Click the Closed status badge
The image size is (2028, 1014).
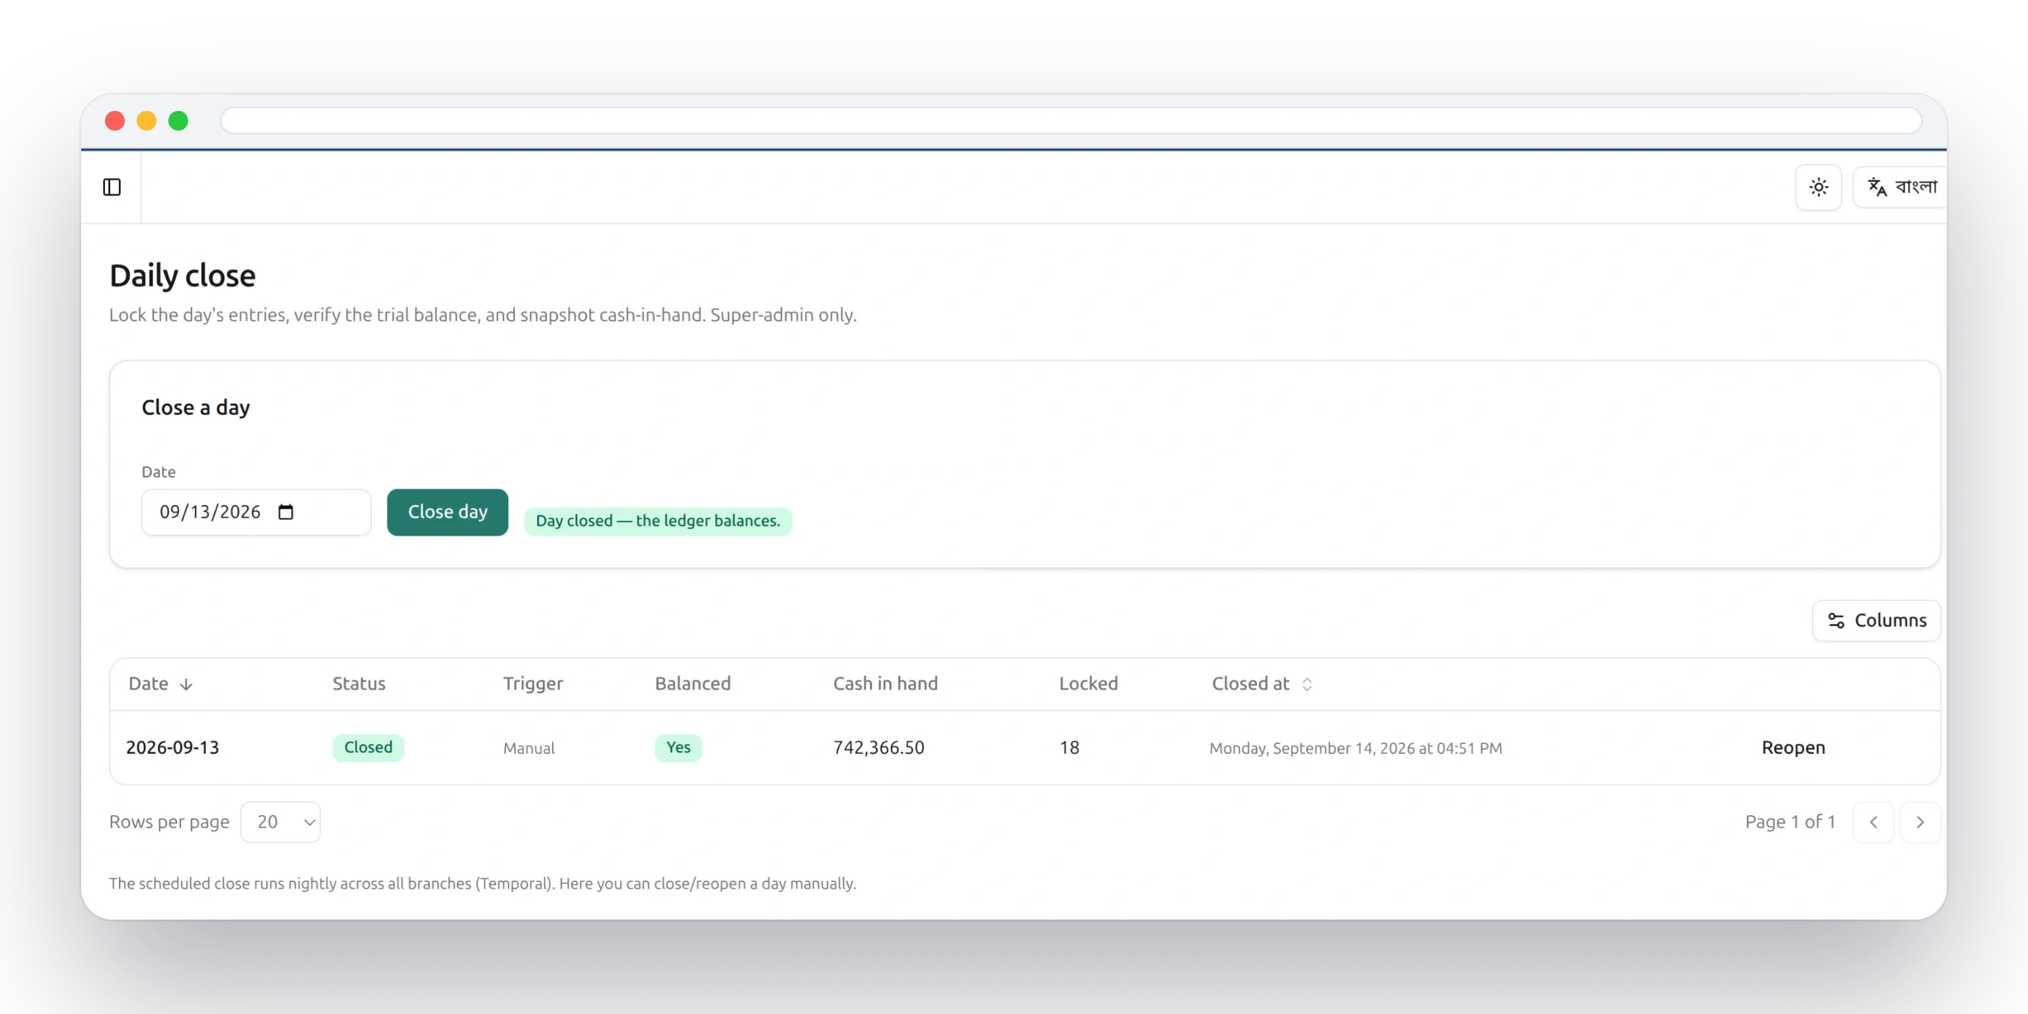pos(368,747)
